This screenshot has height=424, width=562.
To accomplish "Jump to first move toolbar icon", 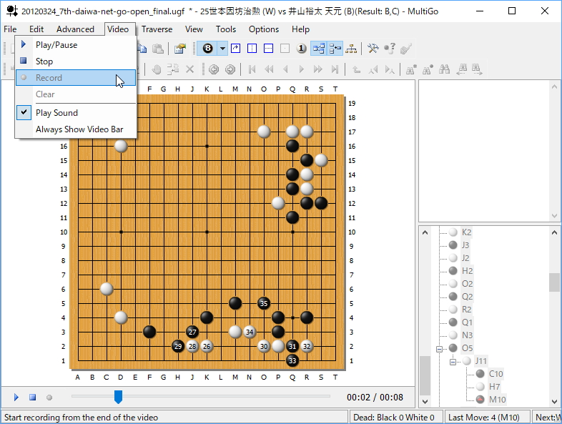I will click(252, 69).
